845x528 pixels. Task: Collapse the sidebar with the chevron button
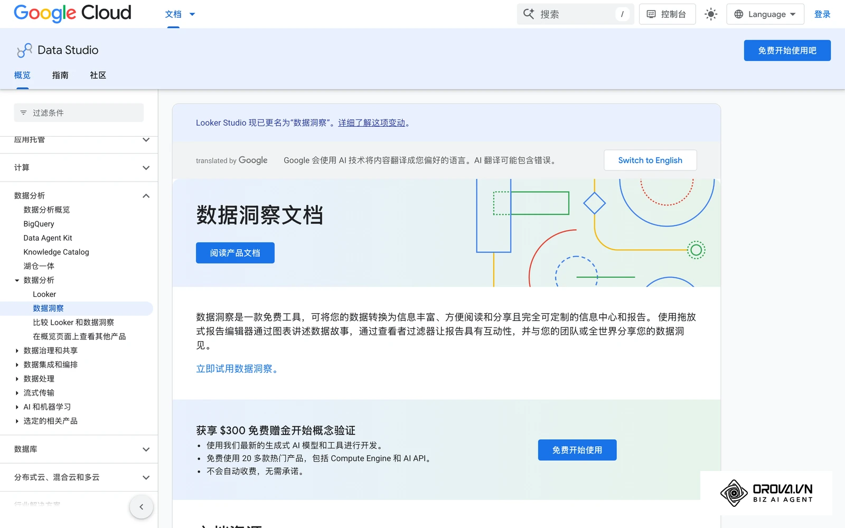(141, 507)
